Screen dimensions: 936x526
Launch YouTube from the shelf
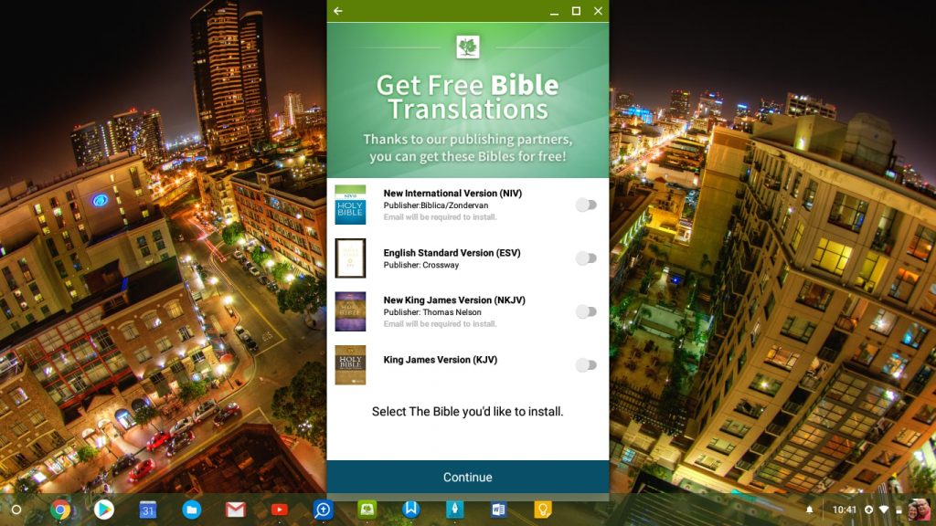pyautogui.click(x=280, y=510)
